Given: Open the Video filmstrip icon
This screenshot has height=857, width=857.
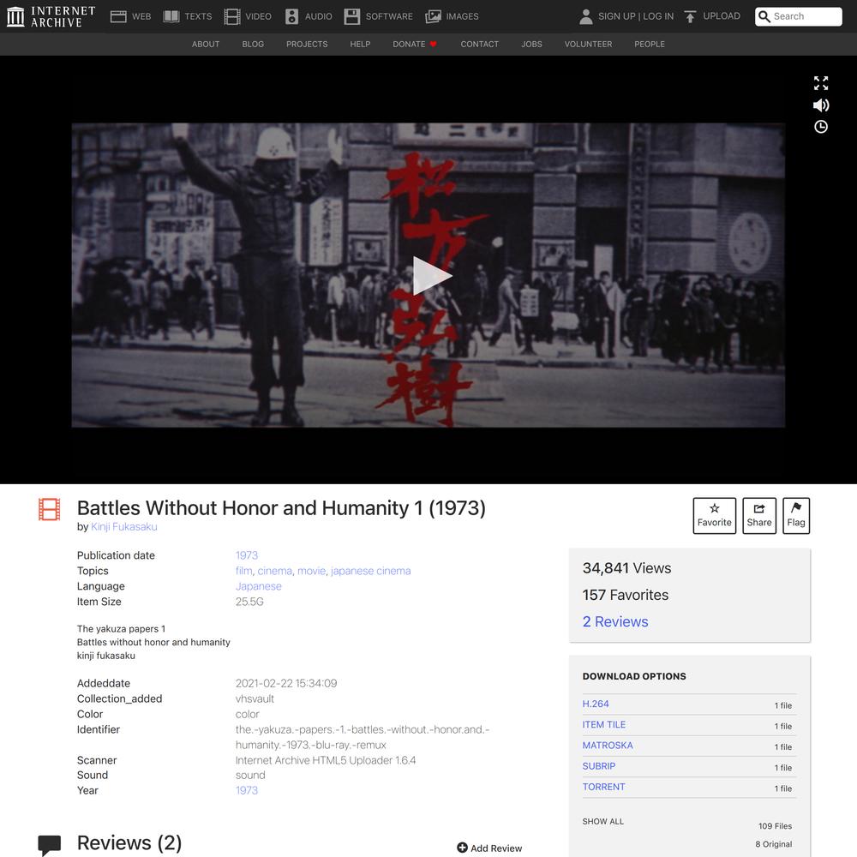Looking at the screenshot, I should [231, 16].
